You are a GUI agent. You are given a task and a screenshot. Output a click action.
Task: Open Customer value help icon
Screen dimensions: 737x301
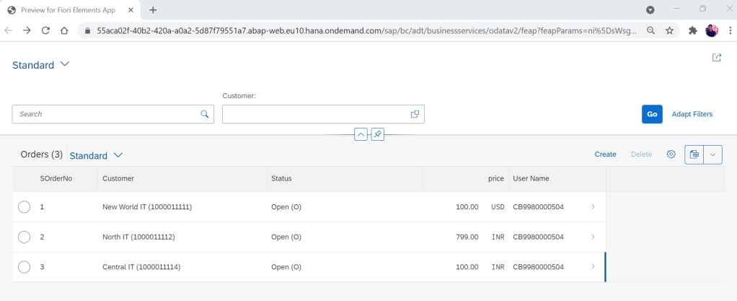(x=415, y=114)
